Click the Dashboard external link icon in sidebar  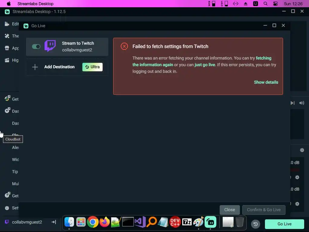(7, 110)
